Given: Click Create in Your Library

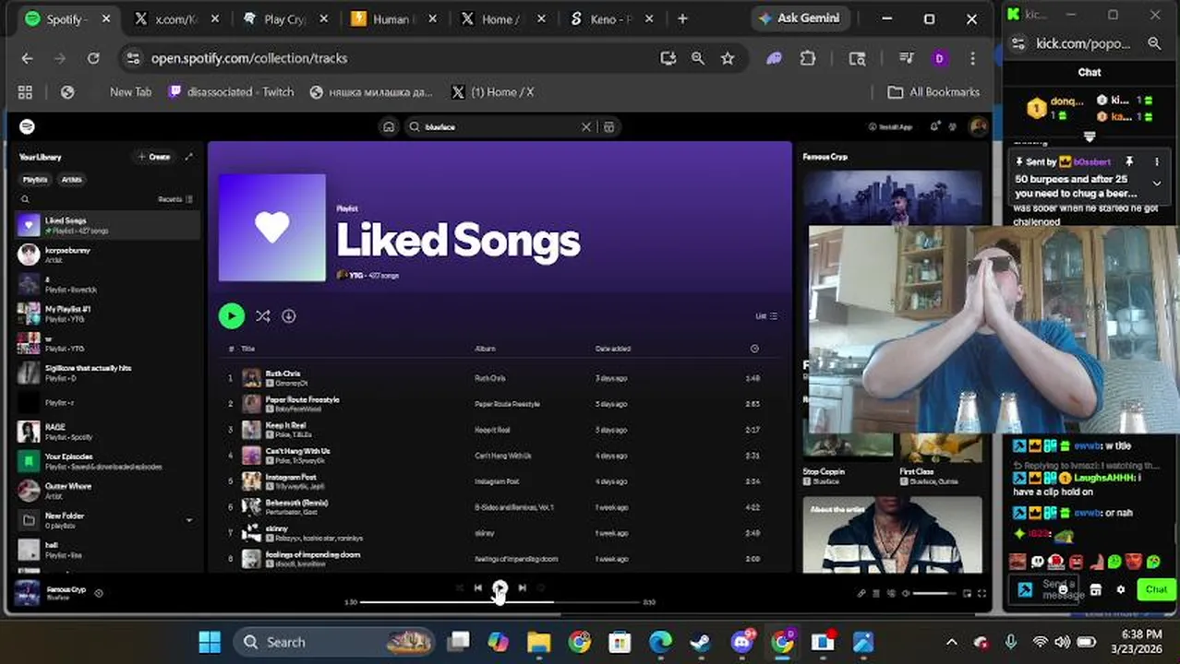Looking at the screenshot, I should coord(154,157).
